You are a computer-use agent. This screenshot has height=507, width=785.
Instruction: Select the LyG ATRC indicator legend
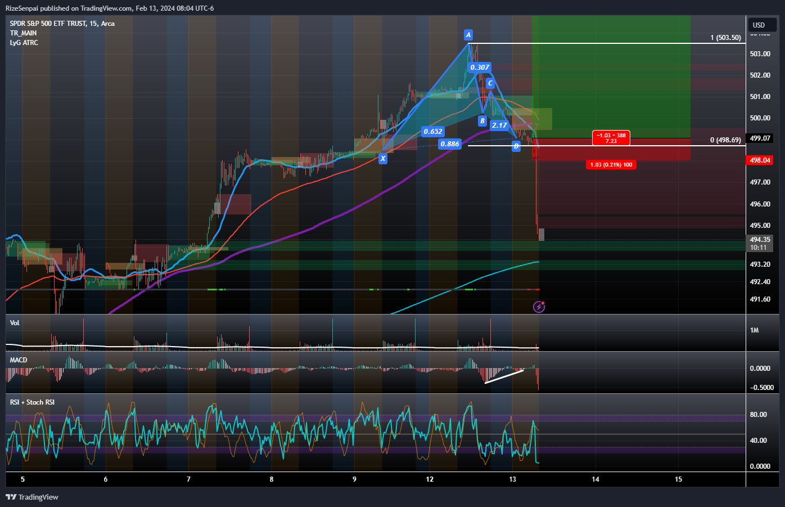click(24, 43)
